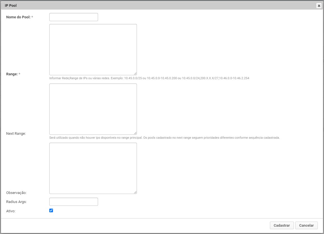Focus the Range text area
The width and height of the screenshot is (324, 234).
click(x=93, y=50)
